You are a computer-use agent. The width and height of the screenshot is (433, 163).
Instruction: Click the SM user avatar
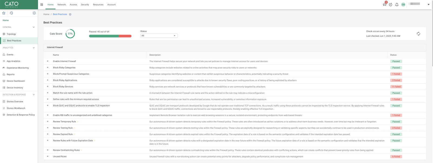403,5
